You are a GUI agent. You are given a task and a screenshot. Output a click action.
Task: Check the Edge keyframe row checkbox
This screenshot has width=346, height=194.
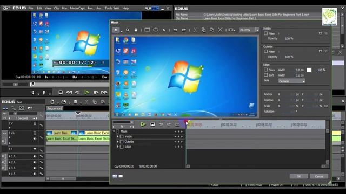pyautogui.click(x=122, y=147)
